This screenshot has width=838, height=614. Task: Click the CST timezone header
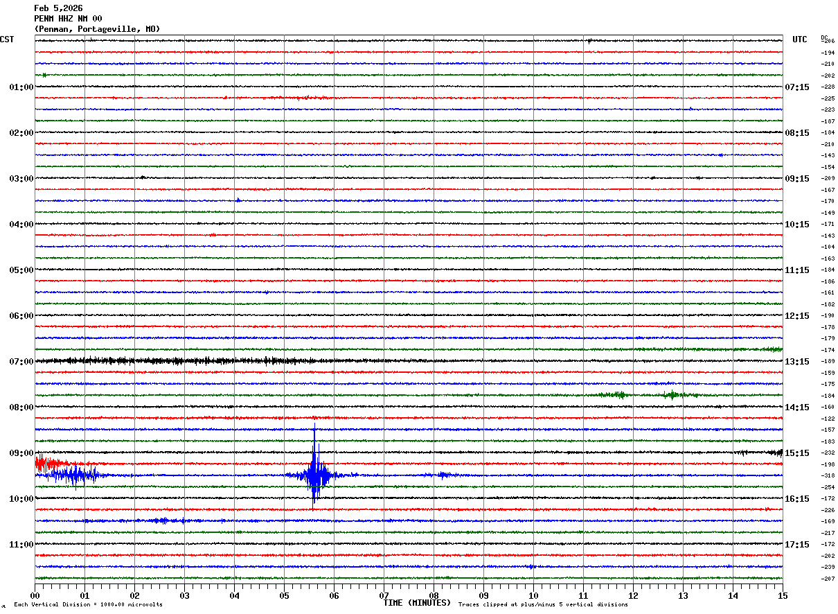point(7,40)
